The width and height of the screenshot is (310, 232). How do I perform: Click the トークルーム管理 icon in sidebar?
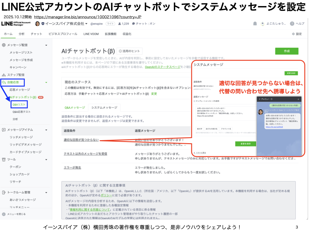(x=4, y=192)
